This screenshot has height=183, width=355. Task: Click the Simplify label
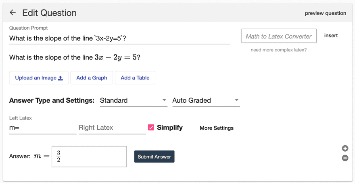pyautogui.click(x=170, y=127)
